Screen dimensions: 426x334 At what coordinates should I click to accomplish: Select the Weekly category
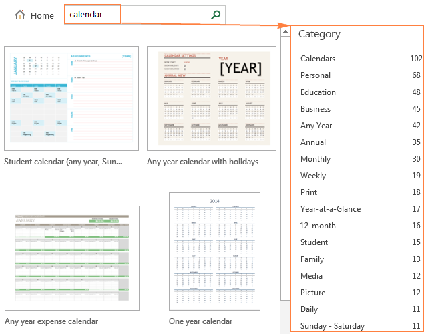[313, 176]
